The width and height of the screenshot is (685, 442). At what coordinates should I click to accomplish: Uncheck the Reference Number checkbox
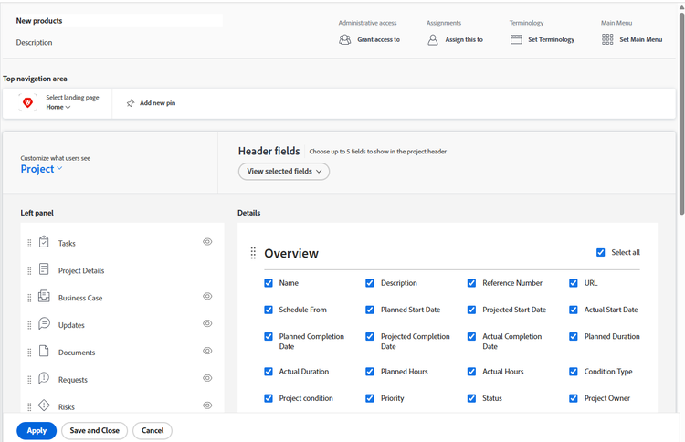click(472, 283)
